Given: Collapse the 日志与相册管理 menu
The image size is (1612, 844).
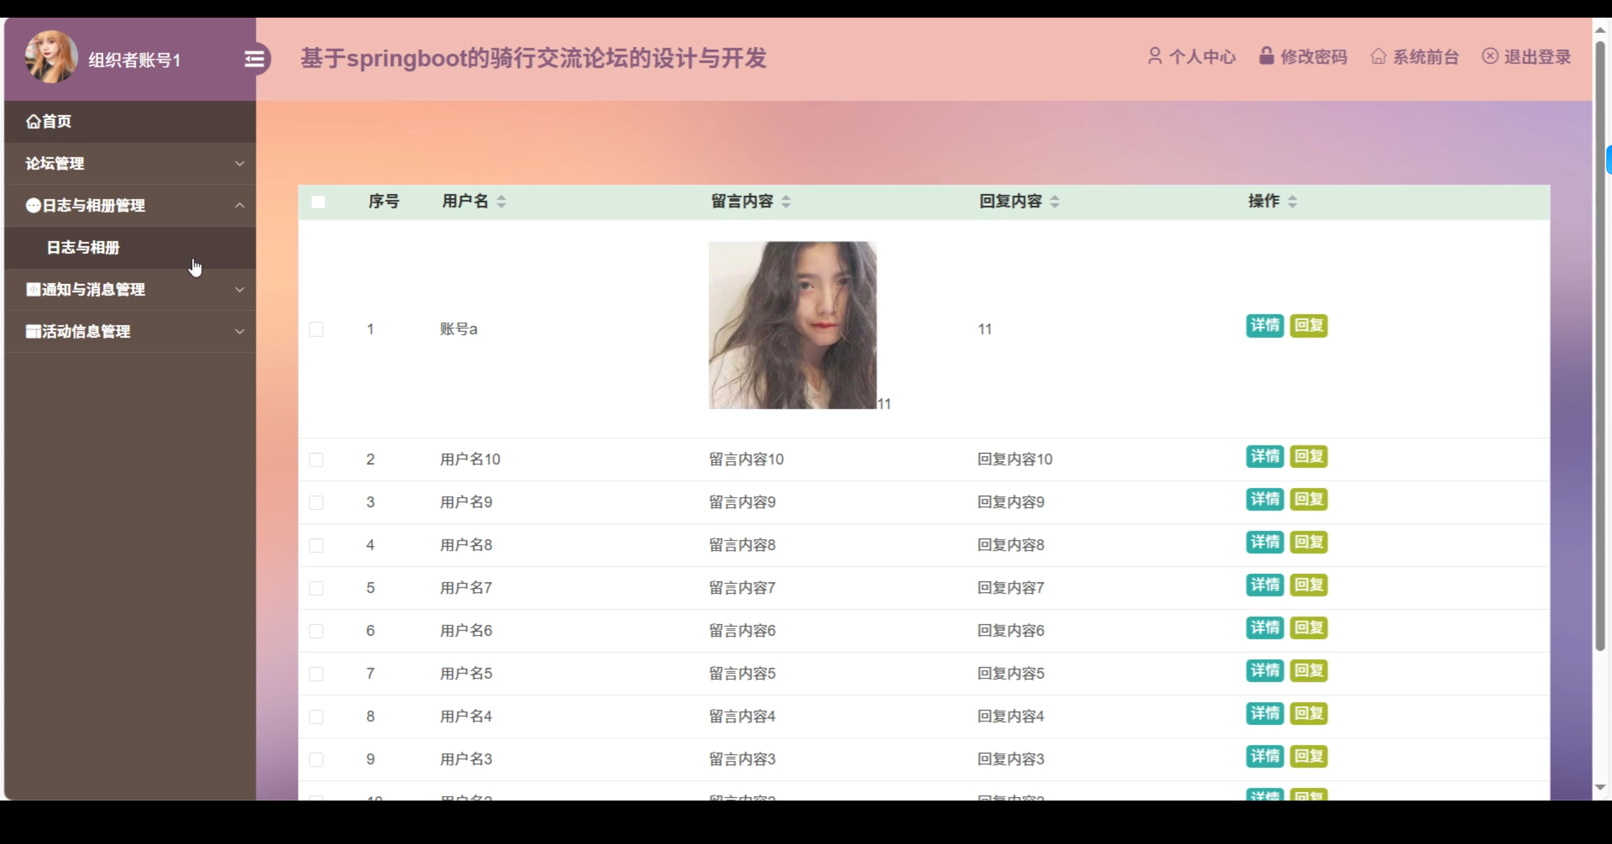Looking at the screenshot, I should coord(239,205).
